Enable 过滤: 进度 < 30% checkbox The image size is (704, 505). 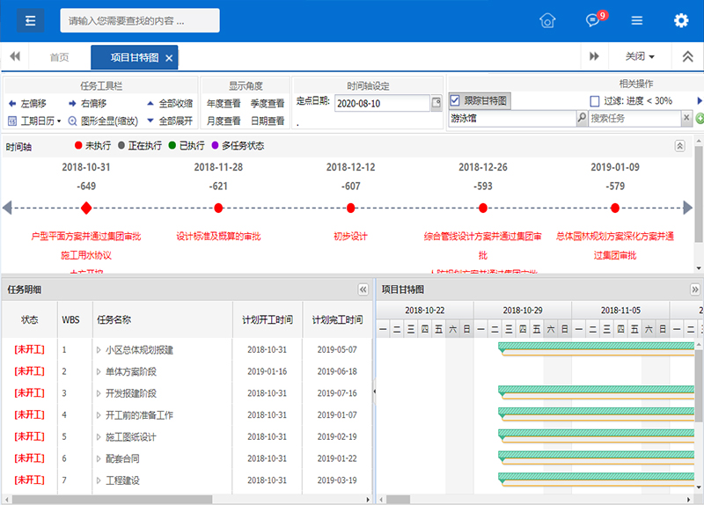click(x=596, y=101)
